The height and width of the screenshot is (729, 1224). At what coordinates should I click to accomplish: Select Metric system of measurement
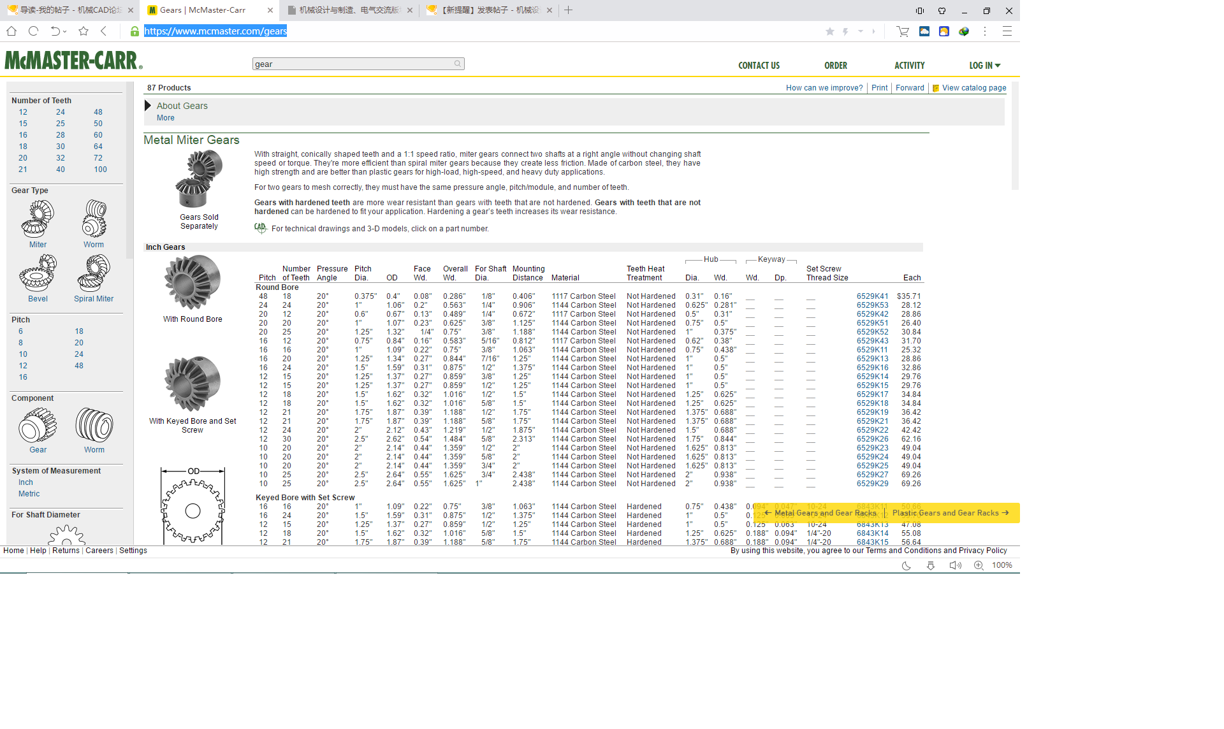pyautogui.click(x=29, y=494)
